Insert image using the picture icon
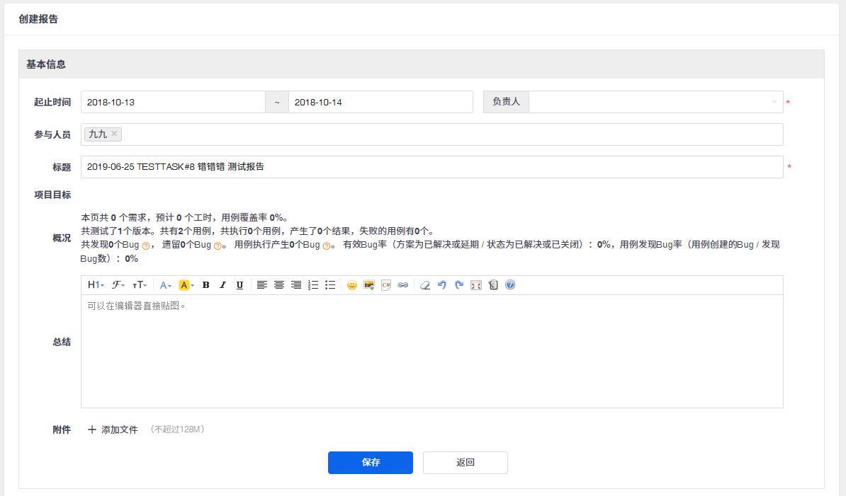The height and width of the screenshot is (496, 846). (x=369, y=285)
